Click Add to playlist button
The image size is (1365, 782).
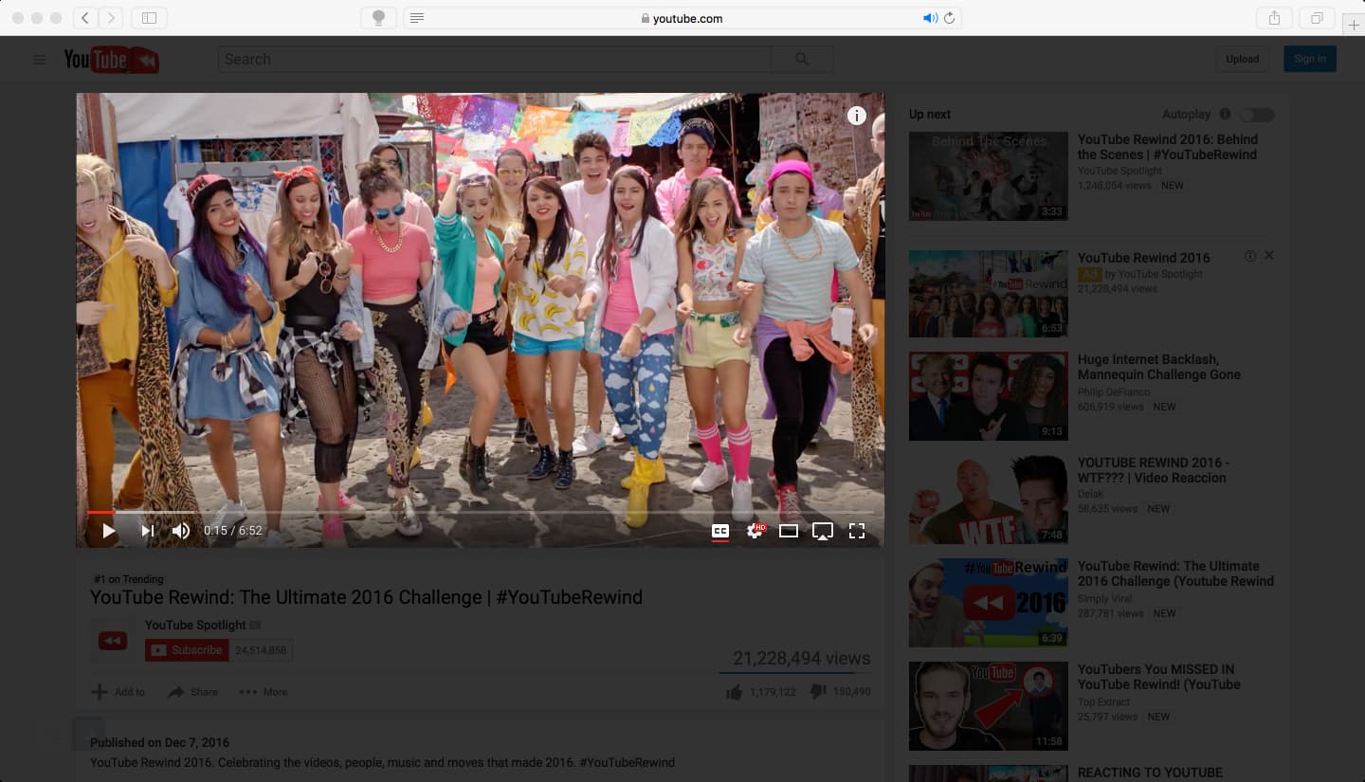(118, 692)
